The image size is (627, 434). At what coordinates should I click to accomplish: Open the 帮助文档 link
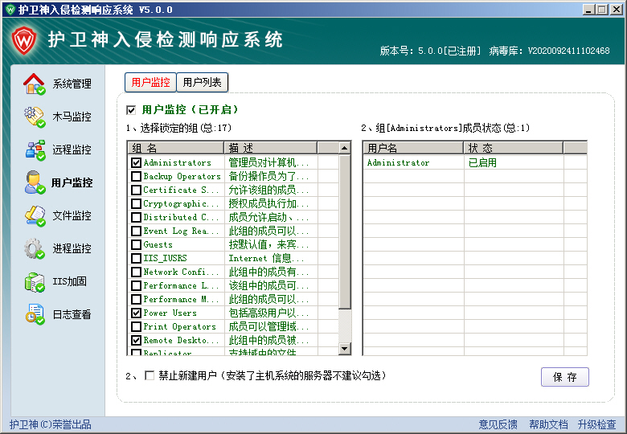tap(548, 424)
